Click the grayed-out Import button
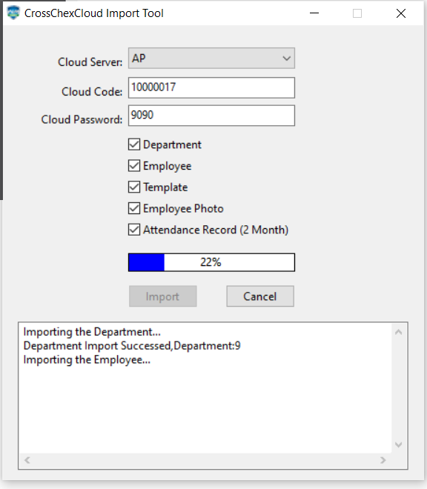Viewport: 427px width, 489px height. (x=162, y=296)
